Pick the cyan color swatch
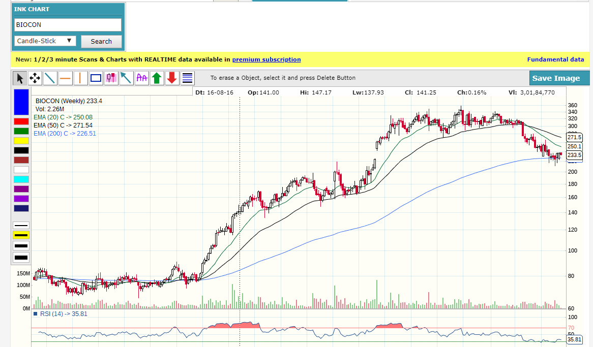The height and width of the screenshot is (347, 593). click(21, 179)
